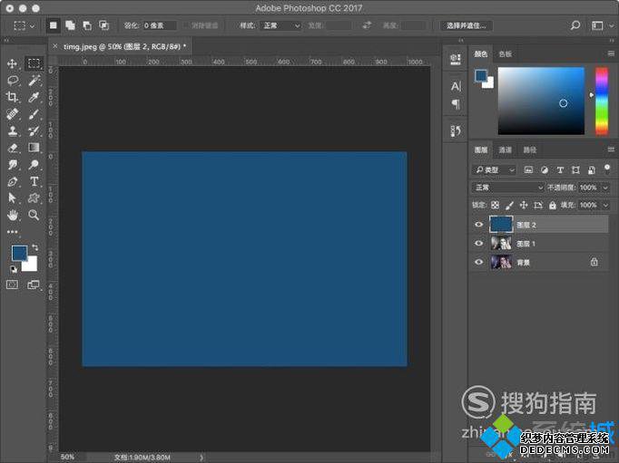Image resolution: width=619 pixels, height=463 pixels.
Task: Hide layer 图层 1 with eye icon
Action: click(478, 243)
